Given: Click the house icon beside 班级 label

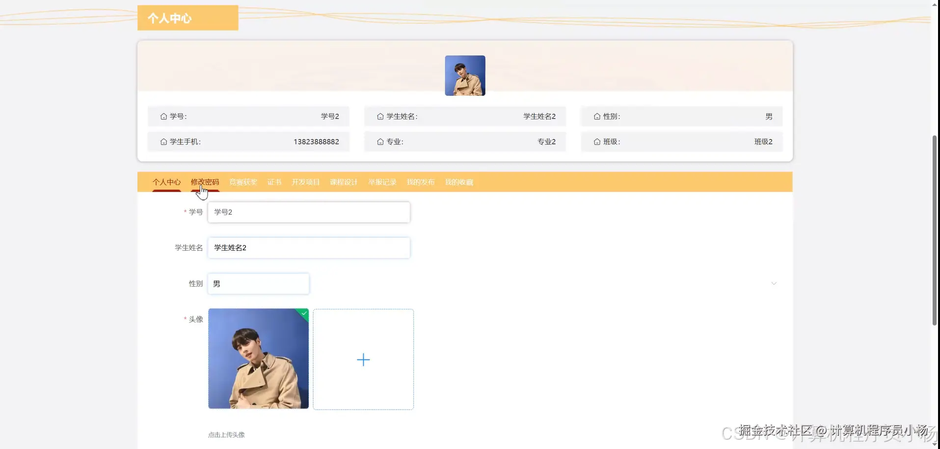Looking at the screenshot, I should click(x=597, y=142).
